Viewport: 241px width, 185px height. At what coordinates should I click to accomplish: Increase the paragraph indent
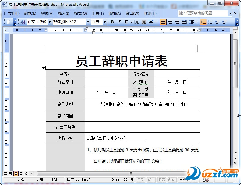point(225,22)
